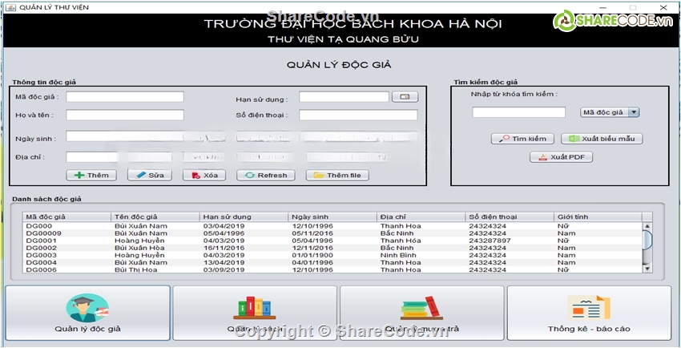
Task: Click the Sửa edit button
Action: click(x=149, y=175)
